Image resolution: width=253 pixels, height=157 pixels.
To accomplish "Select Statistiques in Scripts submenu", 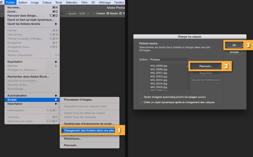I will click(73, 139).
